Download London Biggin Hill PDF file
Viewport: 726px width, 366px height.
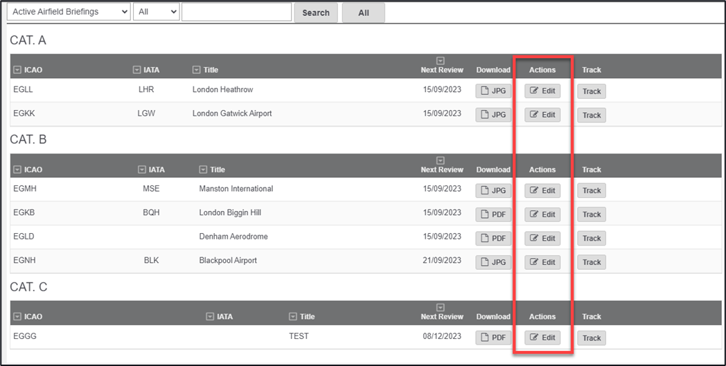[493, 214]
